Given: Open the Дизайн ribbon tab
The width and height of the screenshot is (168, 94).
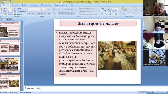Looking at the screenshot, I should 24,5.
